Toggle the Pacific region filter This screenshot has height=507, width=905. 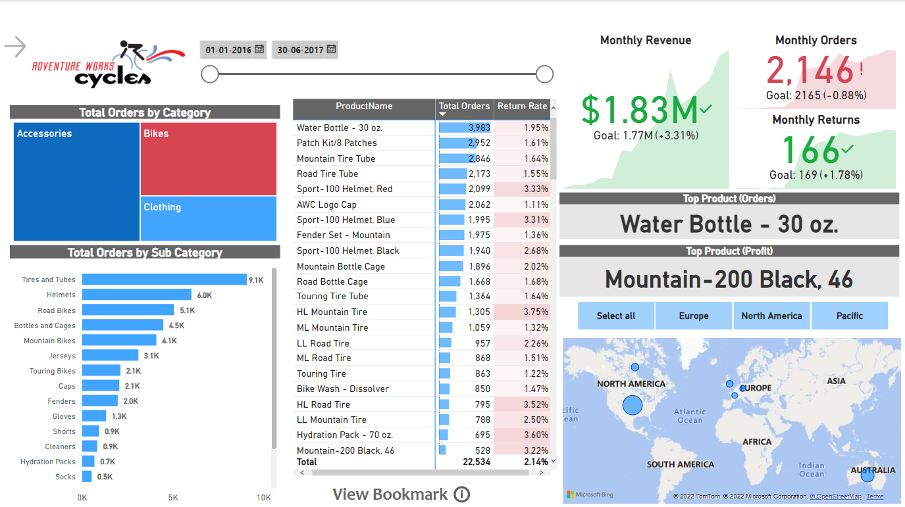(x=849, y=316)
